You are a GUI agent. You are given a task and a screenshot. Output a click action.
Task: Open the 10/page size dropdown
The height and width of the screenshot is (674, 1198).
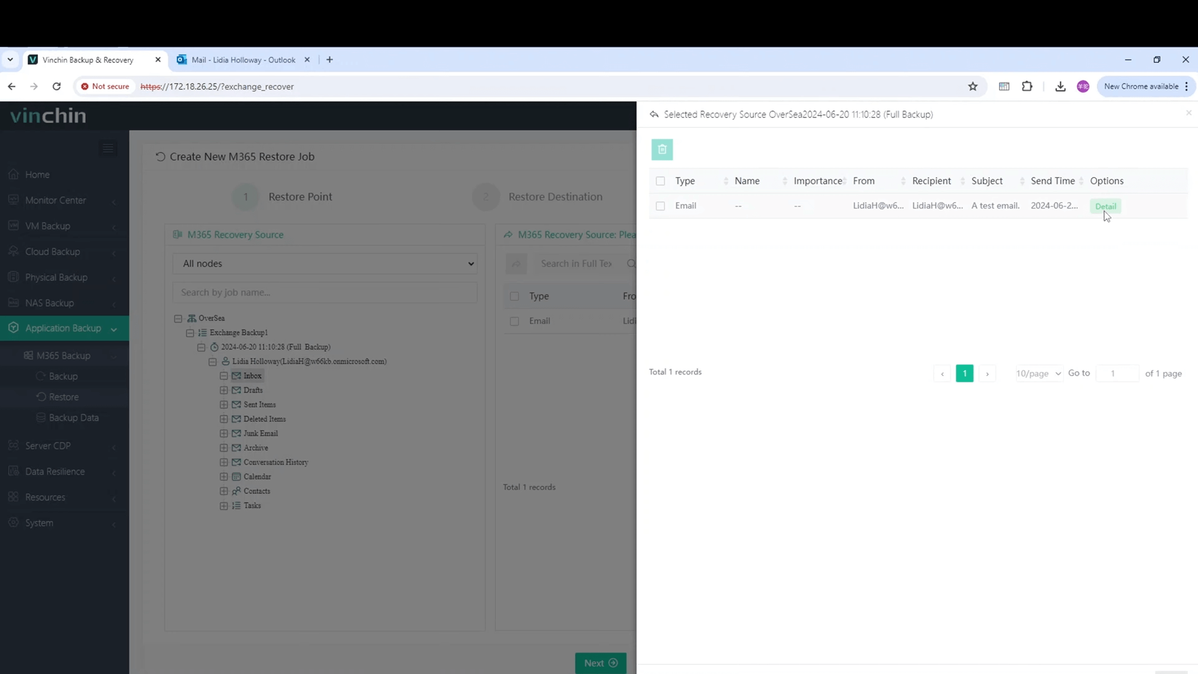click(x=1038, y=374)
